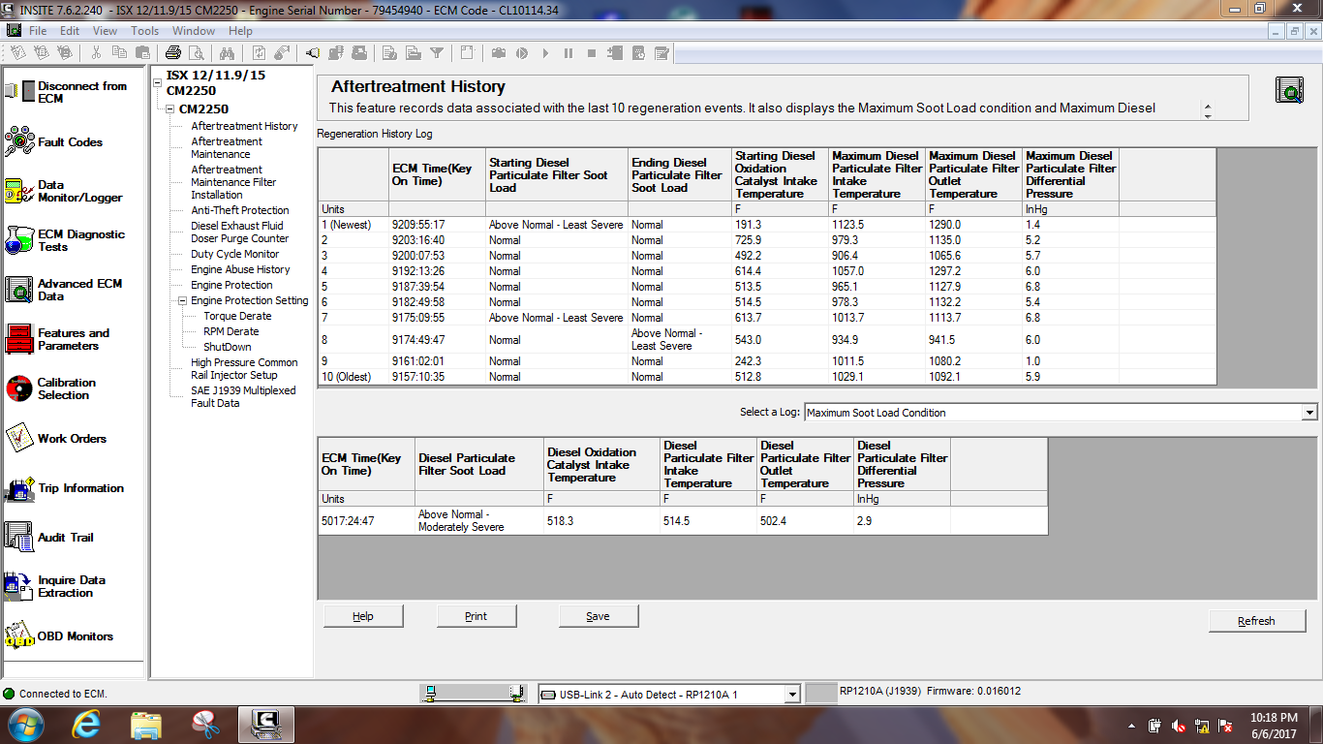This screenshot has width=1323, height=744.
Task: Click the Print Preview magnifier-page icon
Action: tap(197, 52)
